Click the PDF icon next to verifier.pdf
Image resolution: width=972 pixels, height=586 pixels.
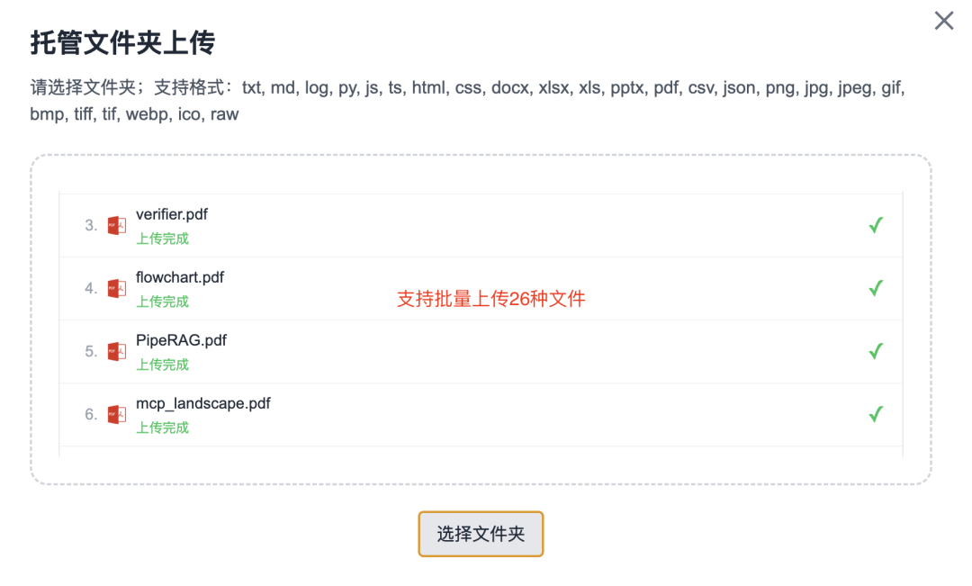tap(116, 225)
